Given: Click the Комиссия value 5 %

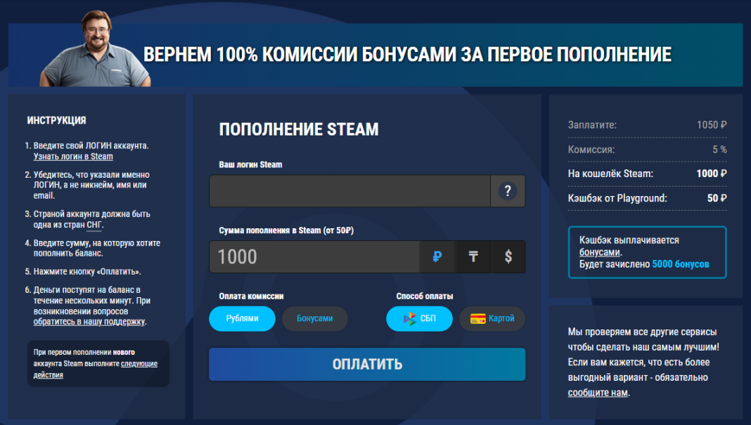Looking at the screenshot, I should point(719,150).
